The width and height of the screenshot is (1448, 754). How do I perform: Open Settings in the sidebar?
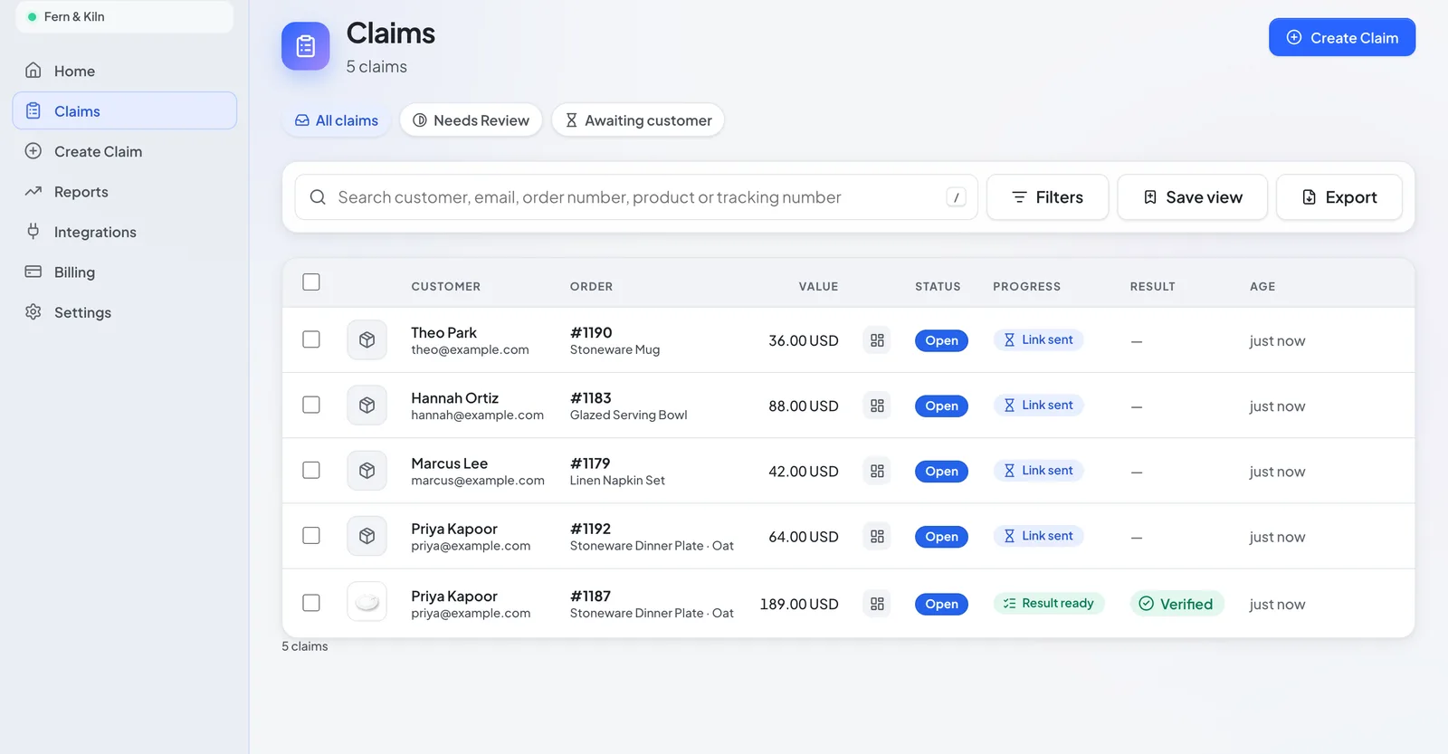point(125,312)
